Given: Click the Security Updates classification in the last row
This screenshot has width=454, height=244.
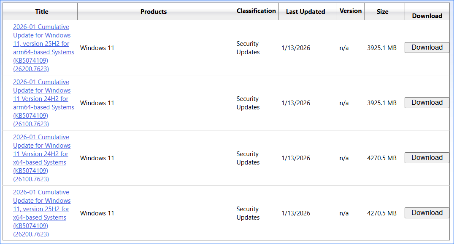Looking at the screenshot, I should pyautogui.click(x=248, y=213).
